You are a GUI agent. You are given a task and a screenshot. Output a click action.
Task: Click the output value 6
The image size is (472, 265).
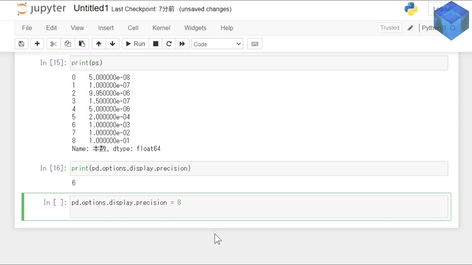pos(74,183)
